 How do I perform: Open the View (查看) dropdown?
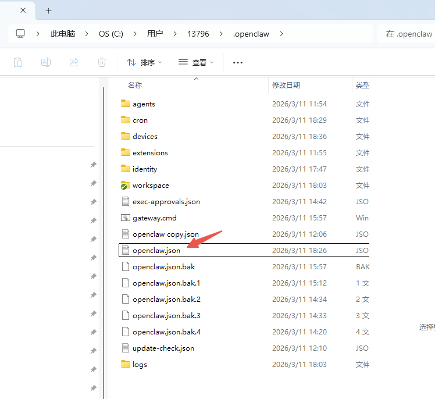pyautogui.click(x=196, y=62)
